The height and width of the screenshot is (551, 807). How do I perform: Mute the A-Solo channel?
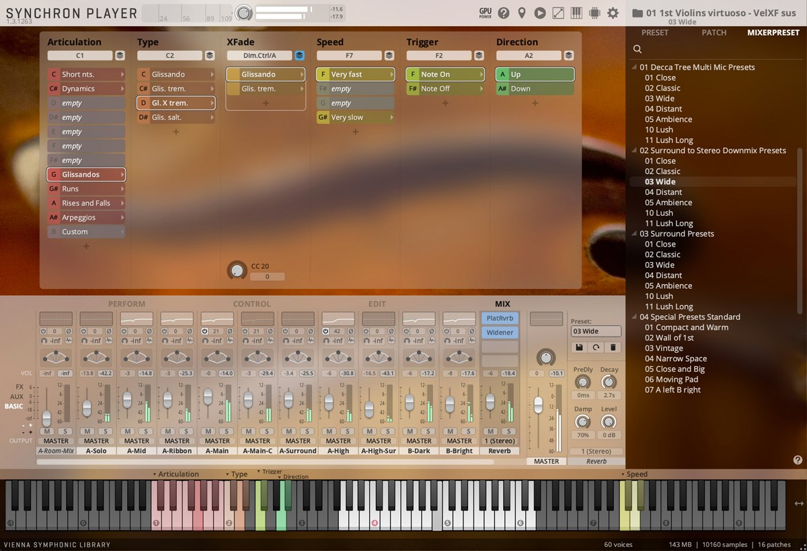tap(87, 431)
